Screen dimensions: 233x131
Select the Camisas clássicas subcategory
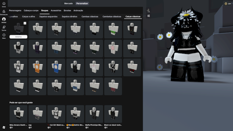click(x=90, y=17)
